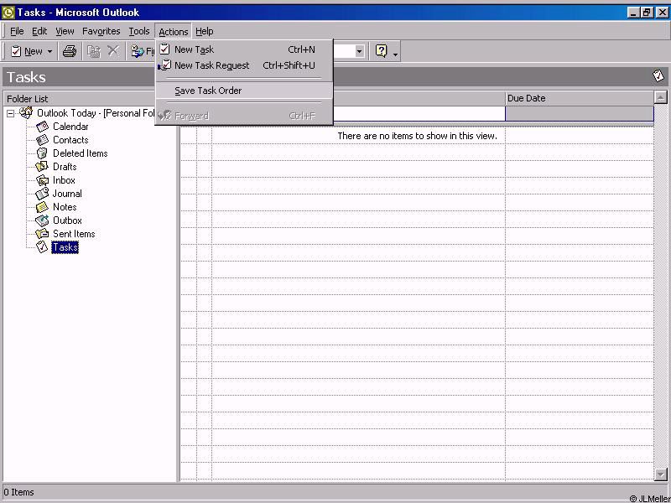Collapse the Outlook Today tree node
Viewport: 671px width, 503px height.
point(11,113)
